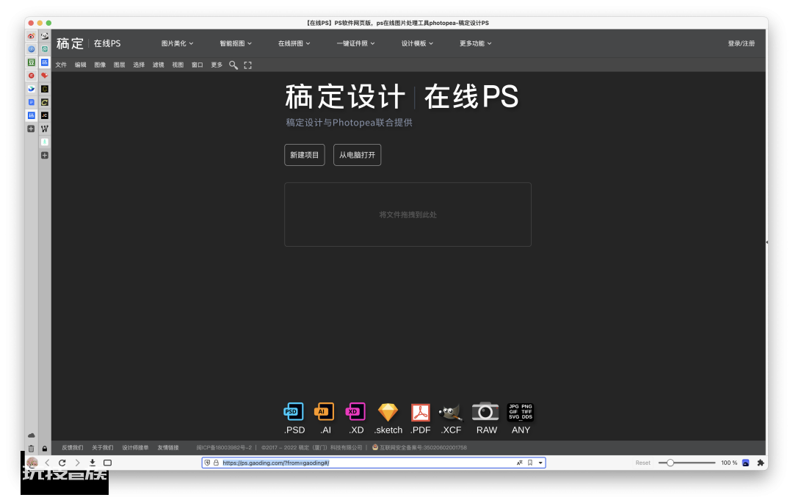Expand 智能抠图 dropdown
This screenshot has height=503, width=793.
236,43
